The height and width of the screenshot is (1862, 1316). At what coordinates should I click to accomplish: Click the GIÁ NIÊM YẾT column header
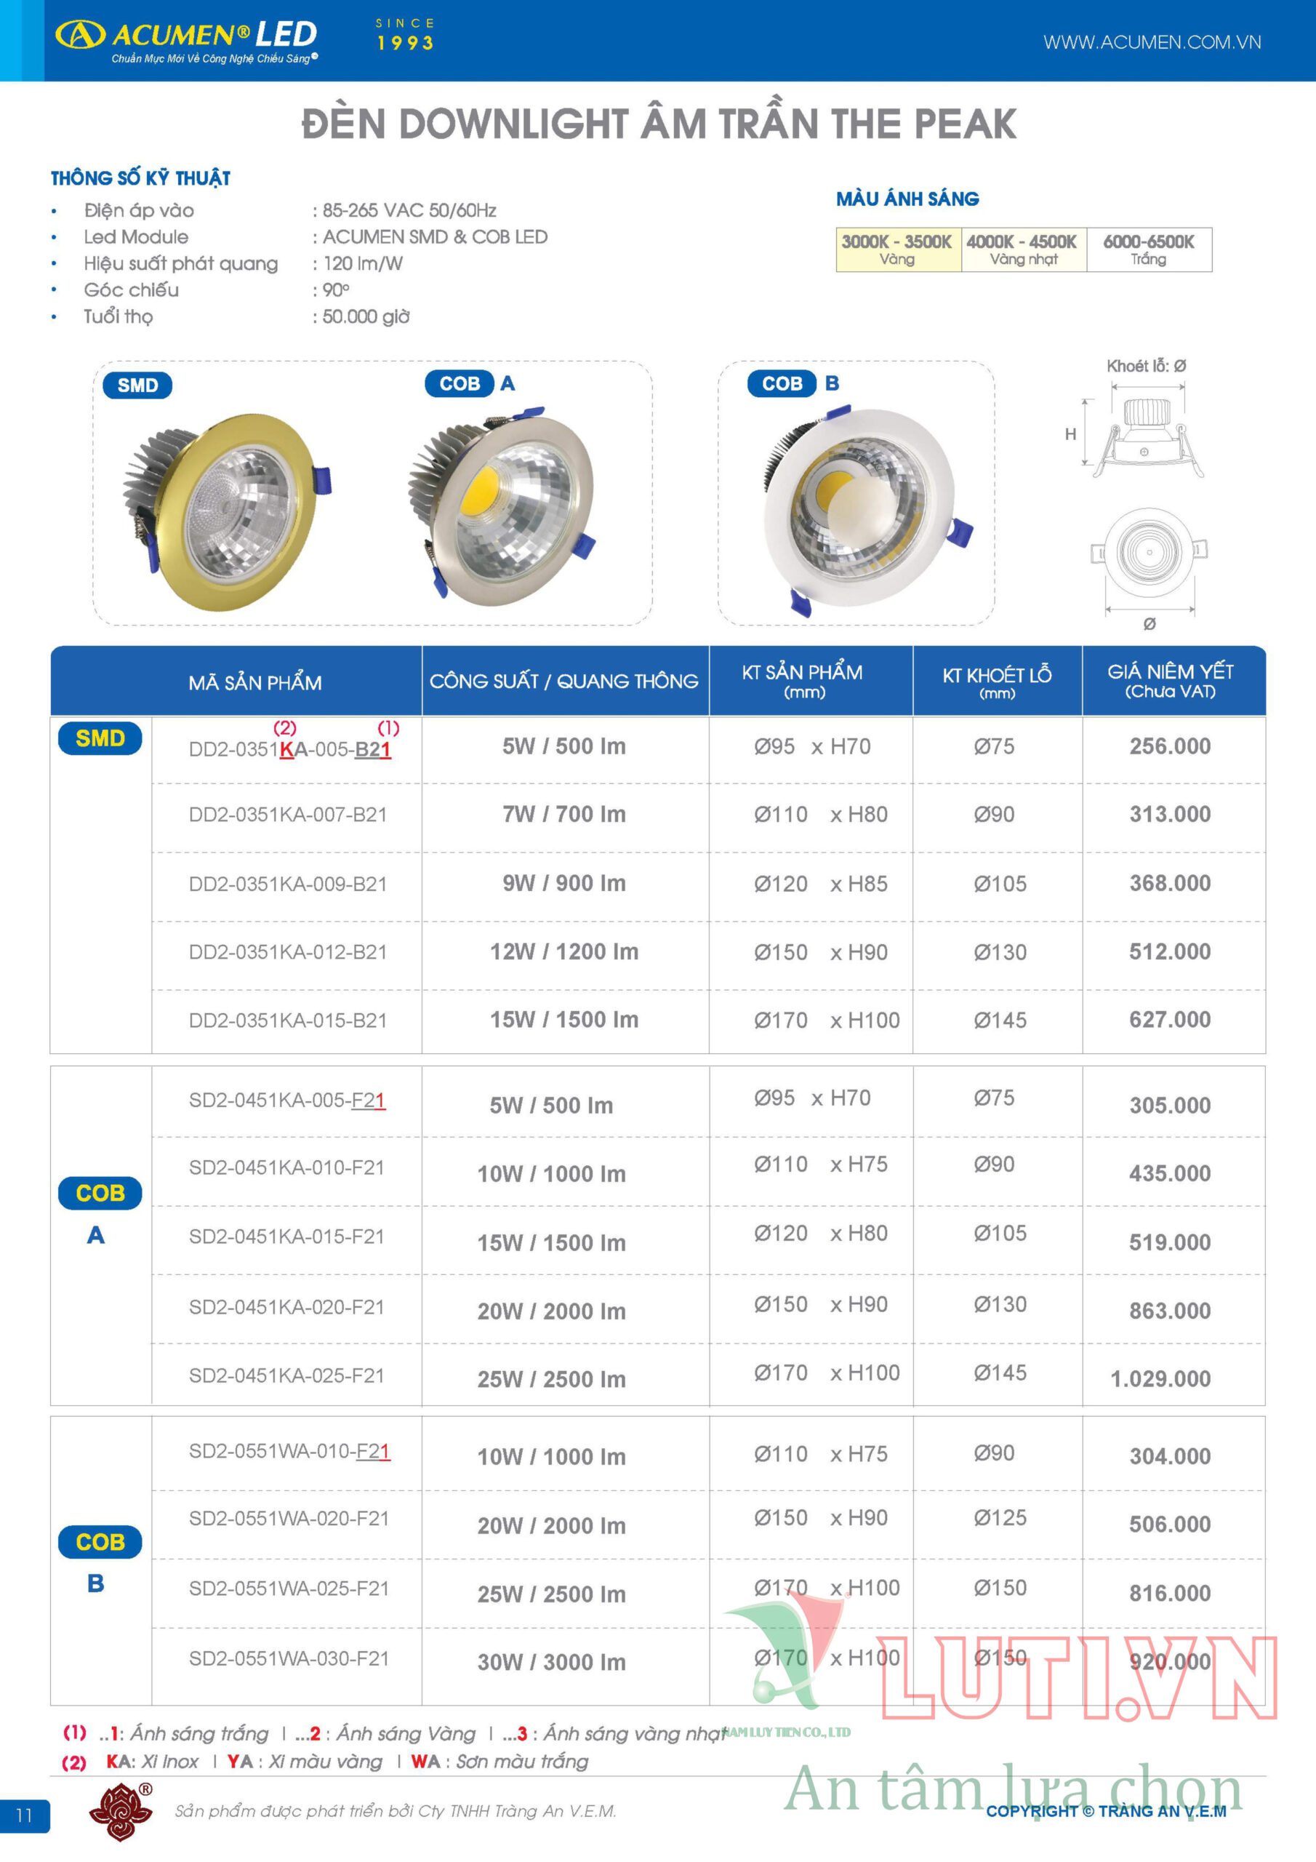pyautogui.click(x=1170, y=680)
